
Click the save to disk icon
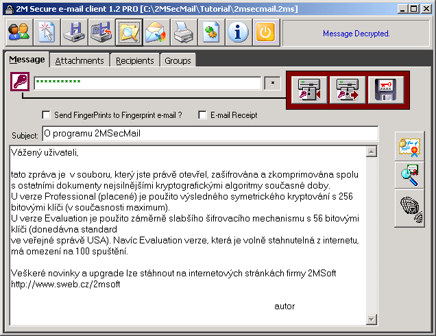coord(74,32)
